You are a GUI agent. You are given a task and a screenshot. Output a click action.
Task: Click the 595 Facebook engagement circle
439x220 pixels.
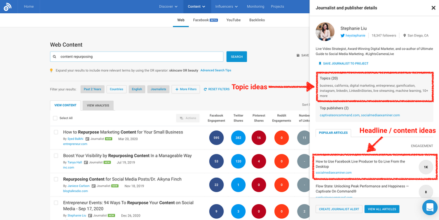click(x=216, y=138)
